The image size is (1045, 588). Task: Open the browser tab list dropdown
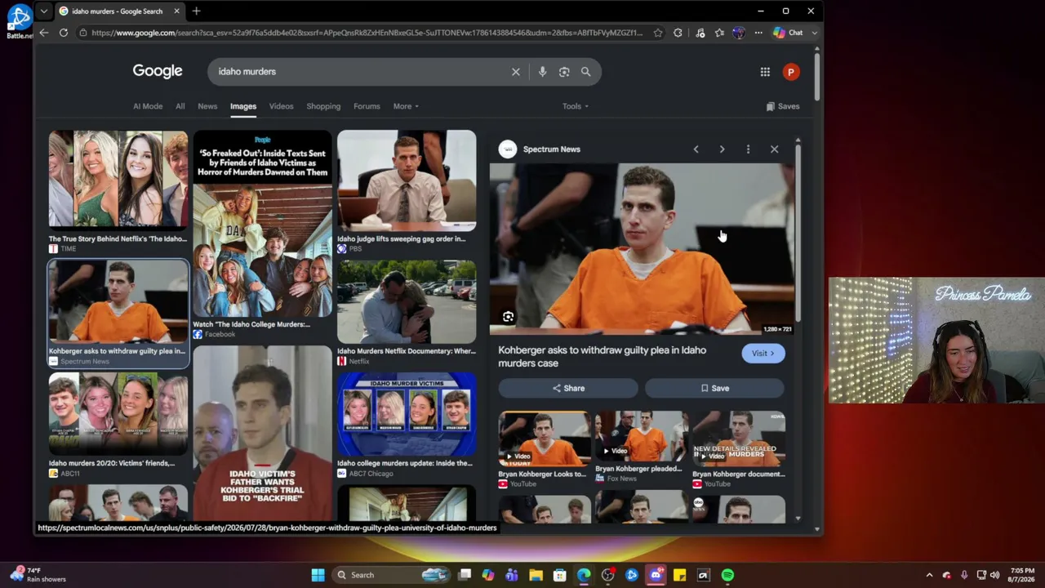pyautogui.click(x=43, y=11)
